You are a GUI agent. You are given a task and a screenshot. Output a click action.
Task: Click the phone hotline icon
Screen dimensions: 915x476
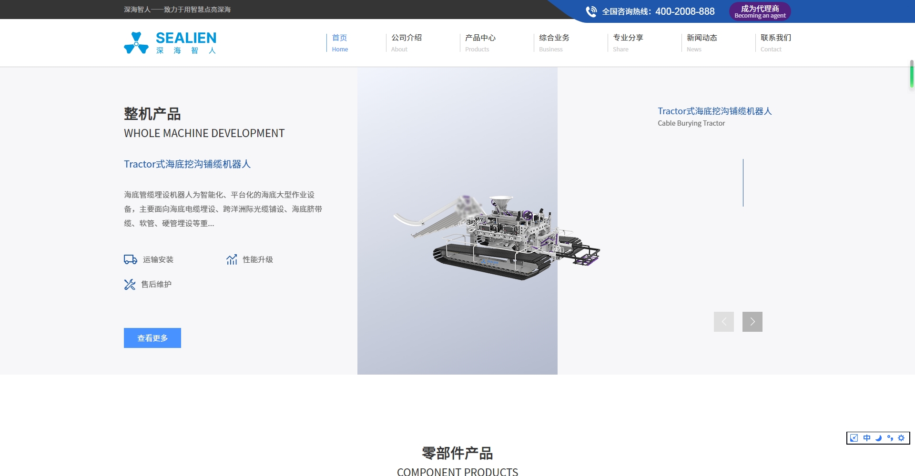pos(591,11)
